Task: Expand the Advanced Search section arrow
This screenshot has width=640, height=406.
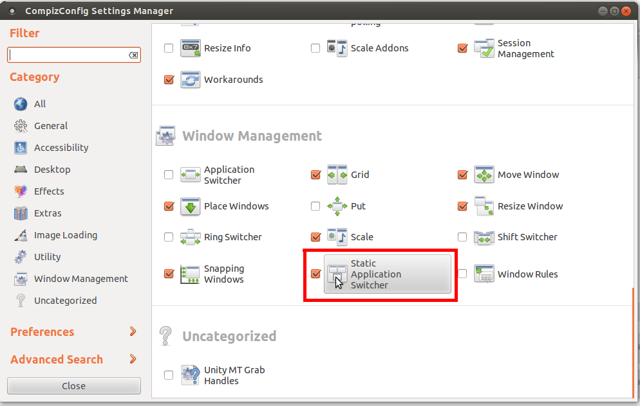Action: coord(133,359)
